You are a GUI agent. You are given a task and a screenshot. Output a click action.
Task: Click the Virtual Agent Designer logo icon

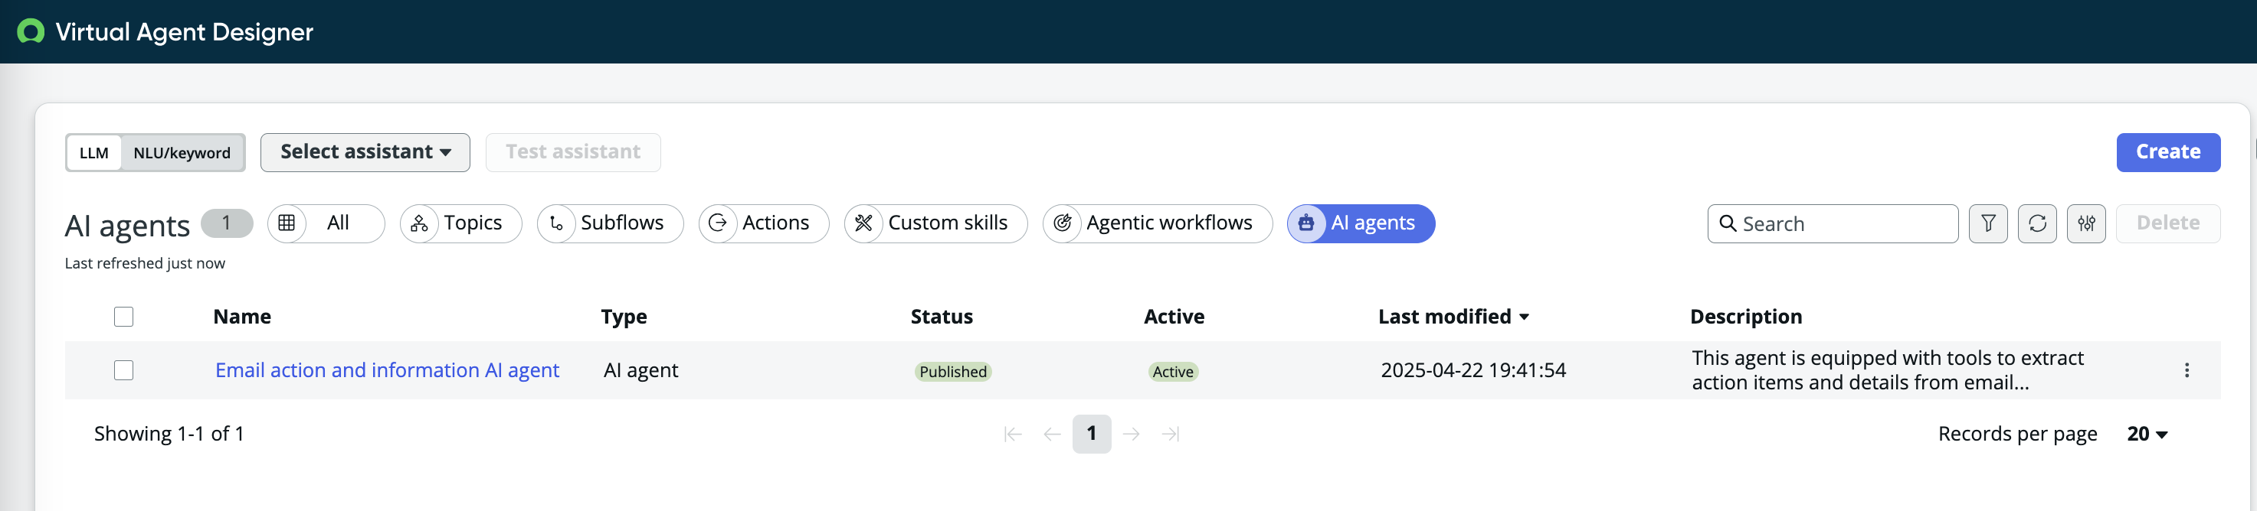click(x=31, y=31)
